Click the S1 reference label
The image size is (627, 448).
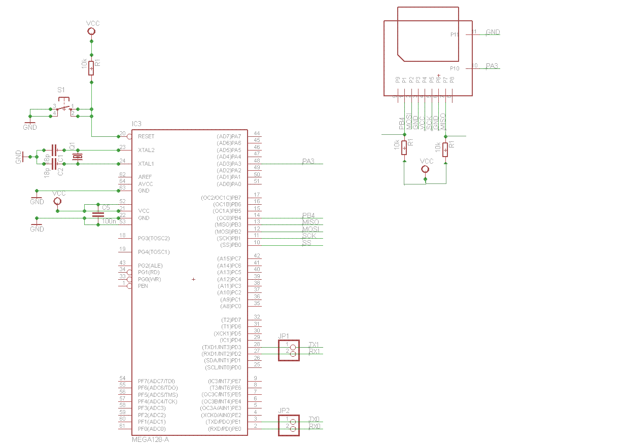coord(61,90)
